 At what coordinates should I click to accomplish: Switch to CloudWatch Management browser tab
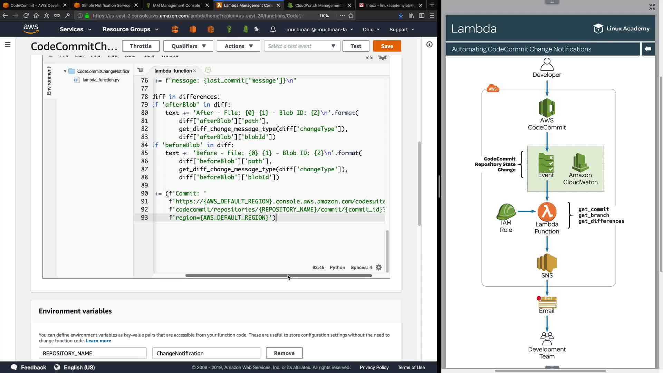[x=318, y=5]
